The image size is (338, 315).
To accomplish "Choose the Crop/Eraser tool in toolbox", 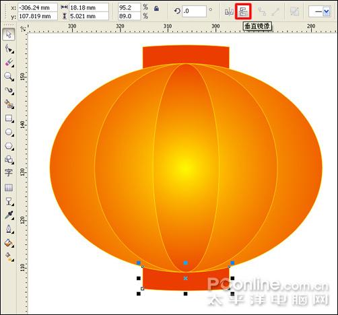I will tap(9, 63).
